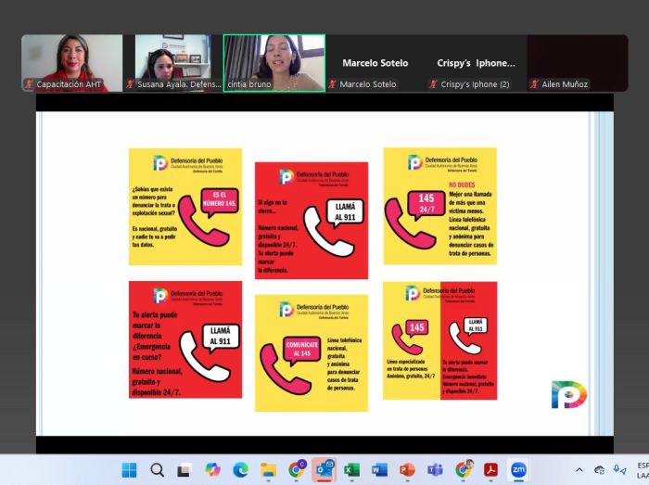Open Adobe Acrobat from the taskbar
Screen dimensions: 649x485
coord(490,469)
